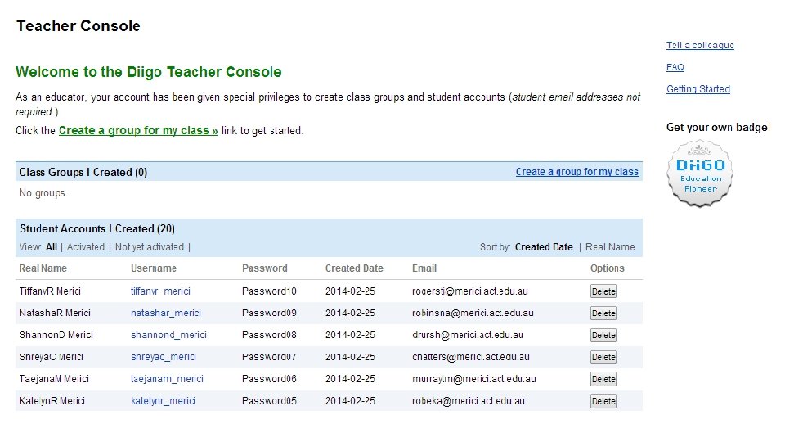Click email rogersti@merici.act.edu.au
785x442 pixels.
point(470,291)
